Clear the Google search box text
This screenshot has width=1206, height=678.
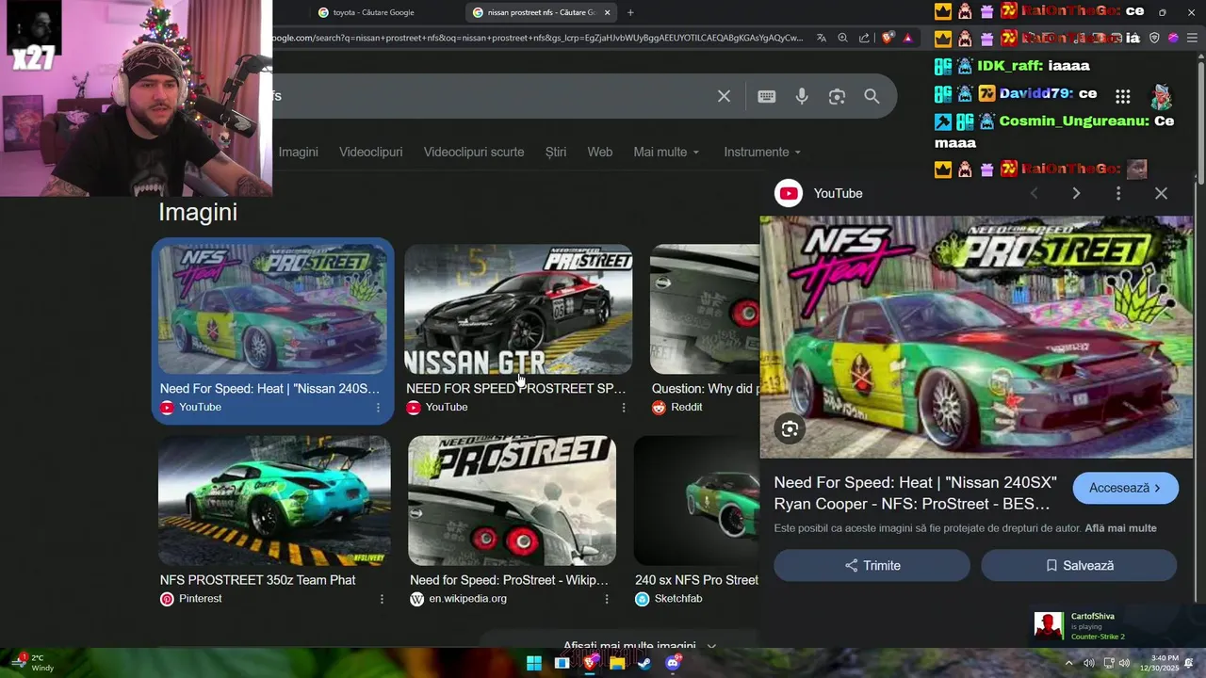click(724, 96)
